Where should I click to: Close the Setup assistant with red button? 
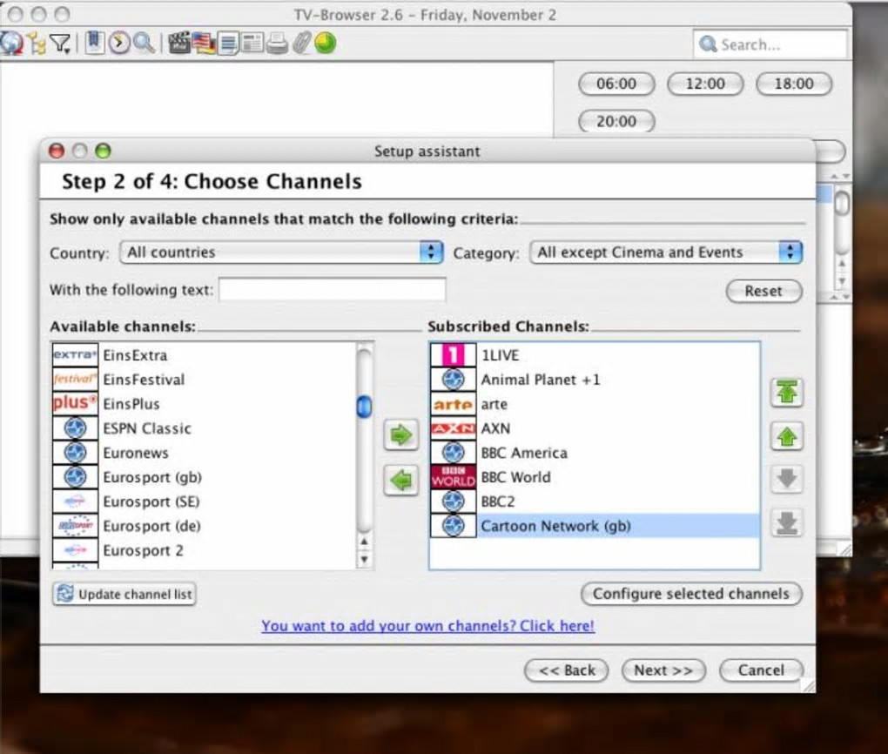click(x=57, y=151)
